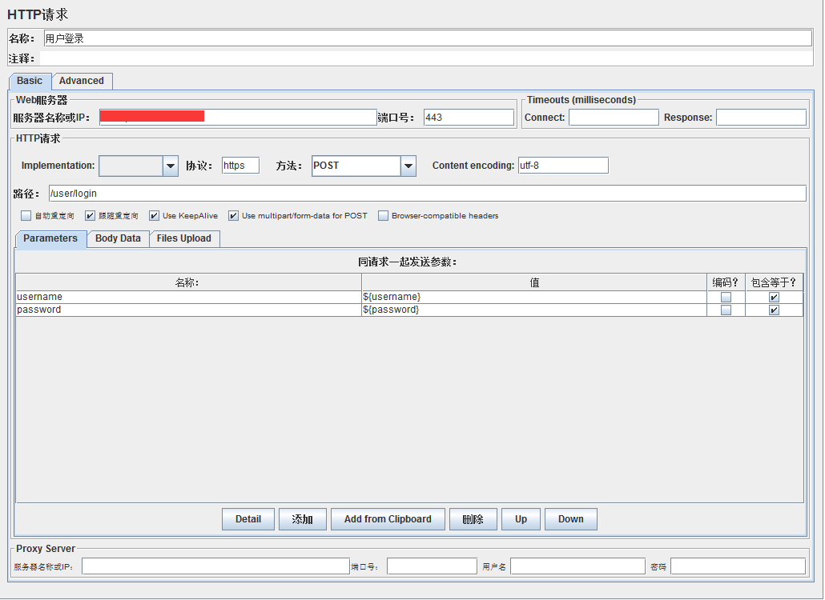Screen dimensions: 825x600
Task: Click the Detail button
Action: 248,519
